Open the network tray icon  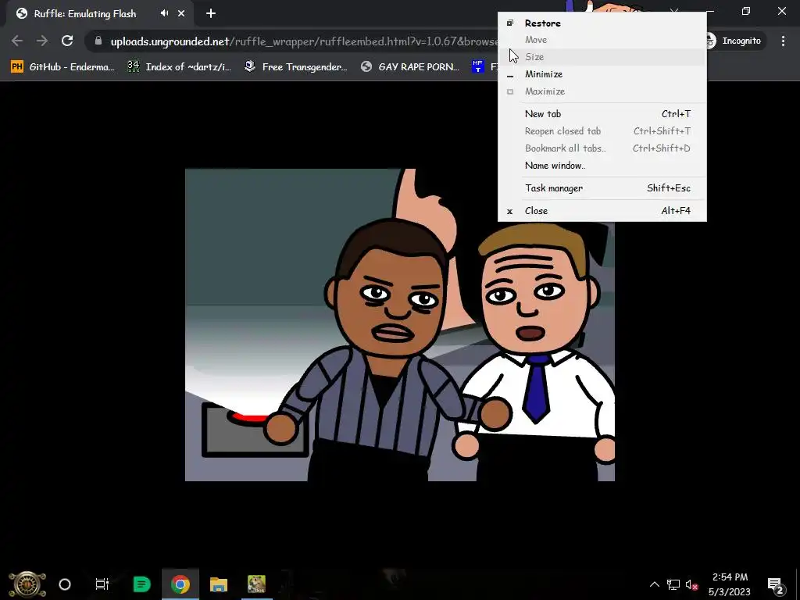pos(673,584)
